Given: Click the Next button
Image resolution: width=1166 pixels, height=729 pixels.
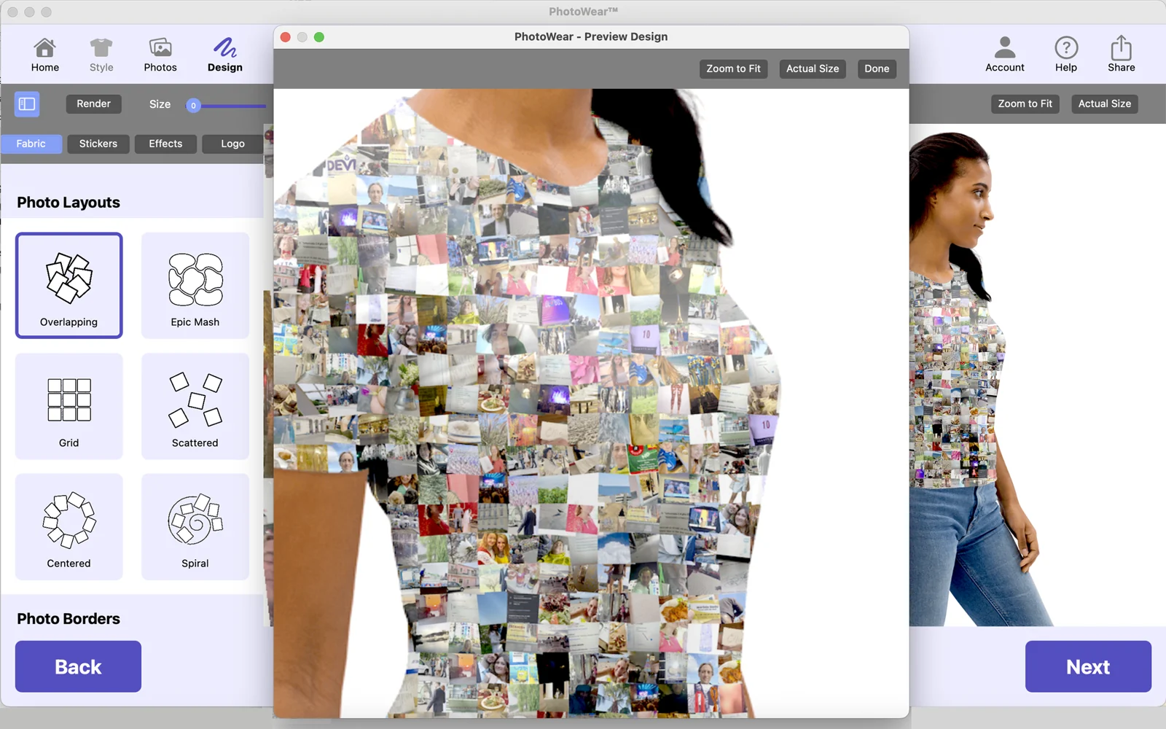Looking at the screenshot, I should click(1088, 666).
